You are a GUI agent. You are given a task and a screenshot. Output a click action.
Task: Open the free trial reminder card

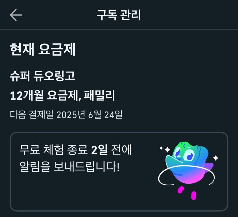click(x=119, y=171)
